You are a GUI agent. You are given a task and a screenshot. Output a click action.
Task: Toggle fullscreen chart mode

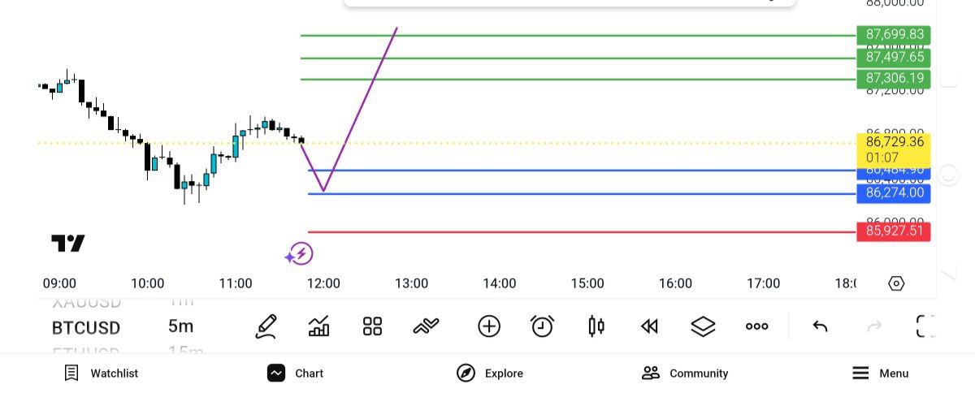[x=925, y=326]
